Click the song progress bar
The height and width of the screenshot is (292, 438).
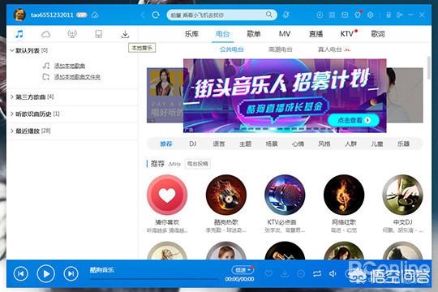[153, 279]
